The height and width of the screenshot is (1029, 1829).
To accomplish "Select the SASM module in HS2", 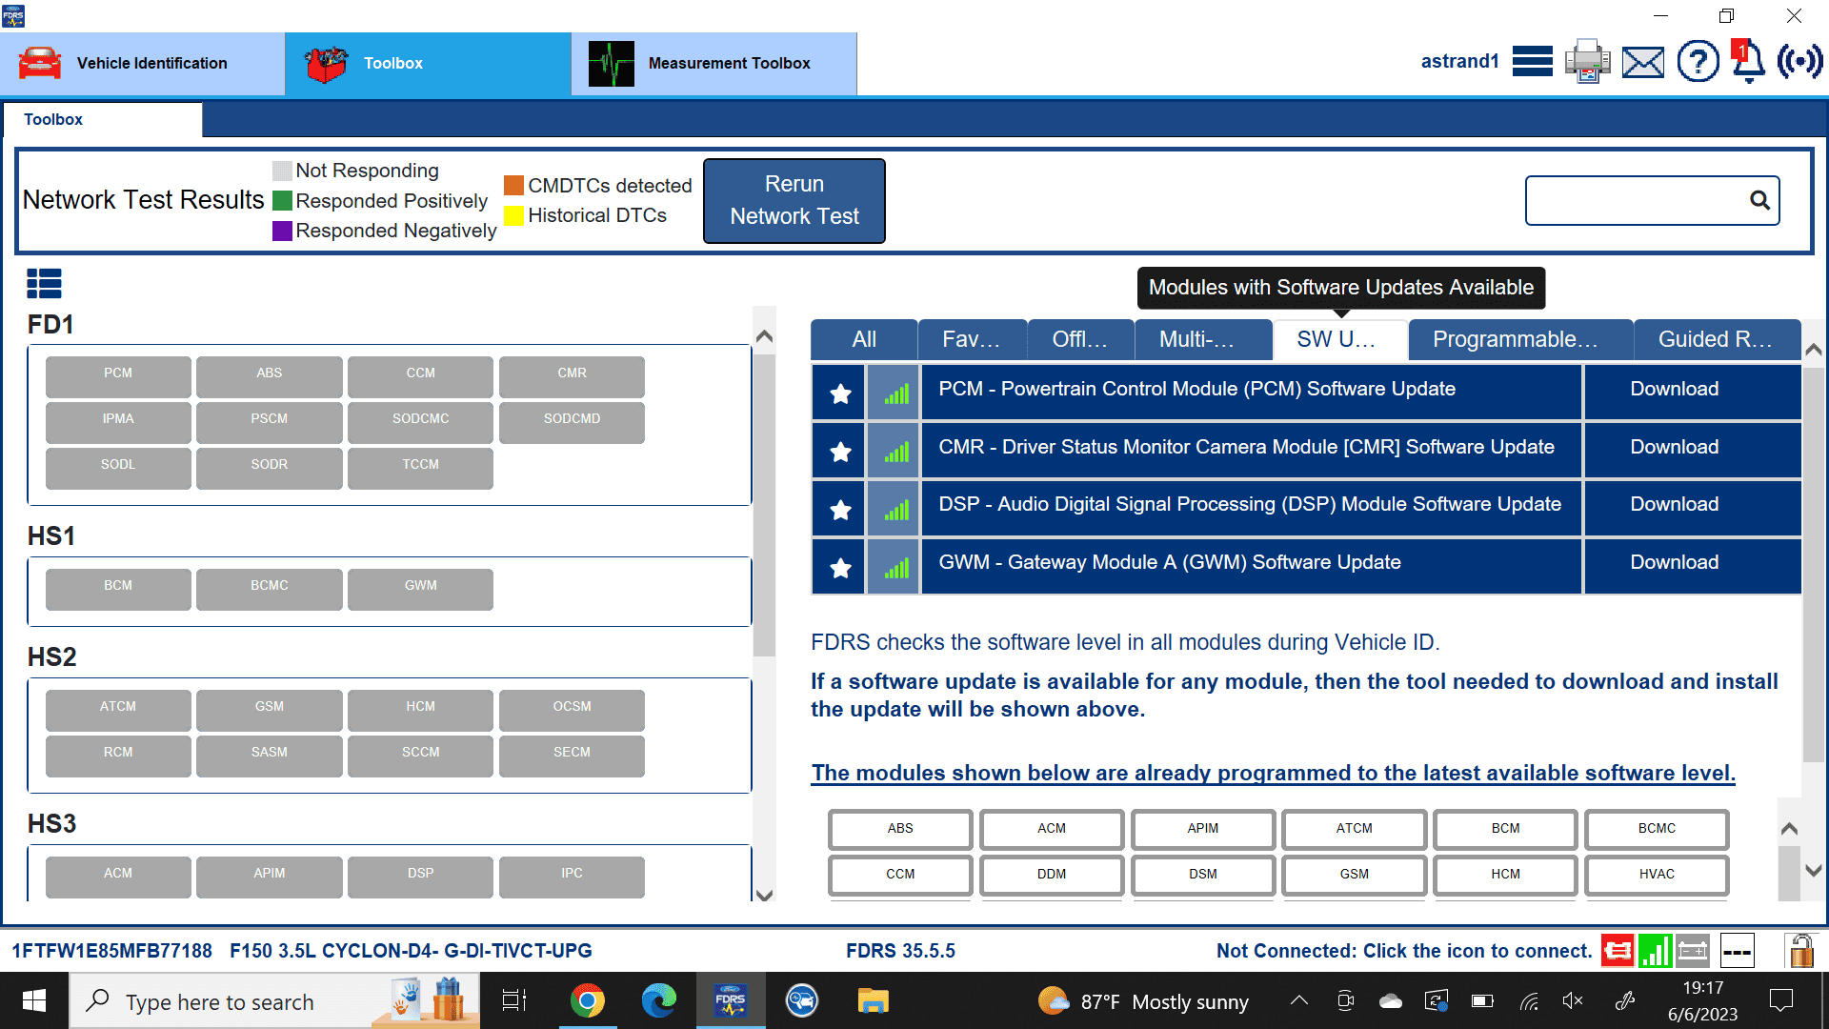I will pyautogui.click(x=270, y=756).
